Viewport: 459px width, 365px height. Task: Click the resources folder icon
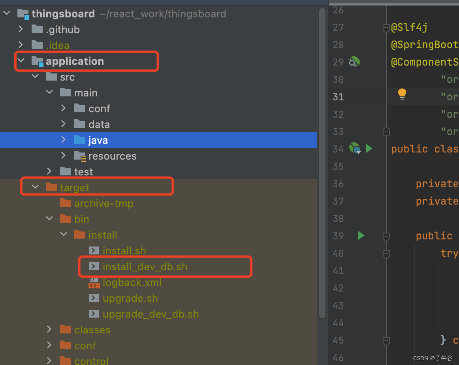pyautogui.click(x=80, y=156)
